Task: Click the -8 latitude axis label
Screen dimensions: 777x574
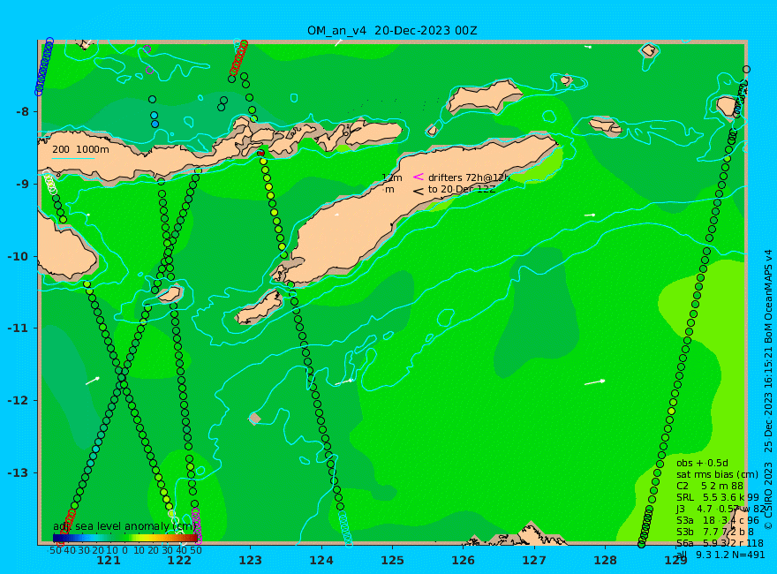Action: coord(23,111)
